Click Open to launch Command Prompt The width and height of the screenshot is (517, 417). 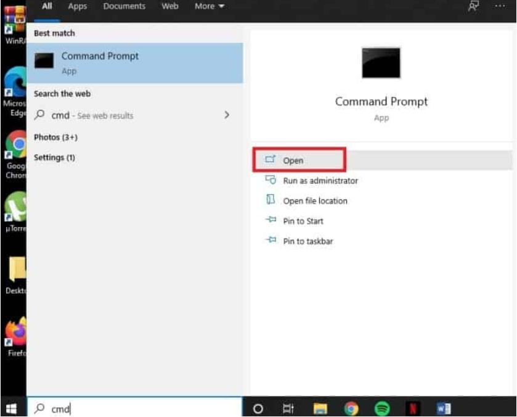(383, 160)
